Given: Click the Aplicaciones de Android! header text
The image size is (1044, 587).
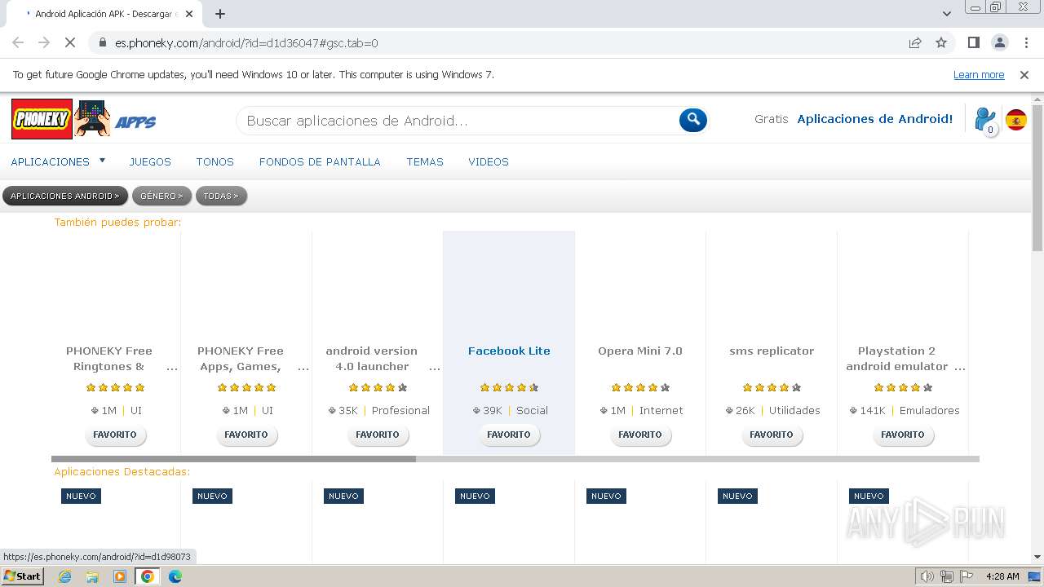Looking at the screenshot, I should pyautogui.click(x=875, y=119).
